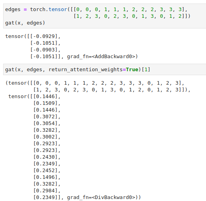Click output value -0.0929
206x201 pixels.
point(44,36)
